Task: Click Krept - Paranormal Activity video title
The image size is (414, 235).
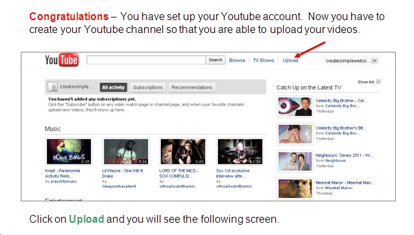Action: 62,173
